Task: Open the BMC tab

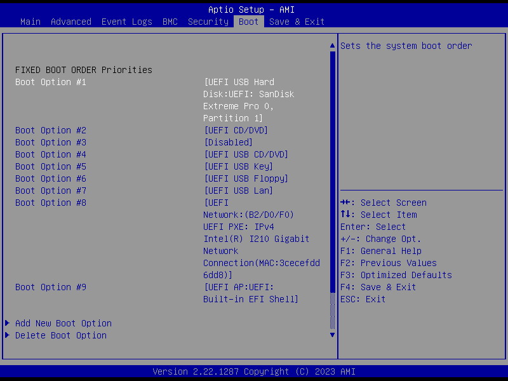Action: click(170, 22)
